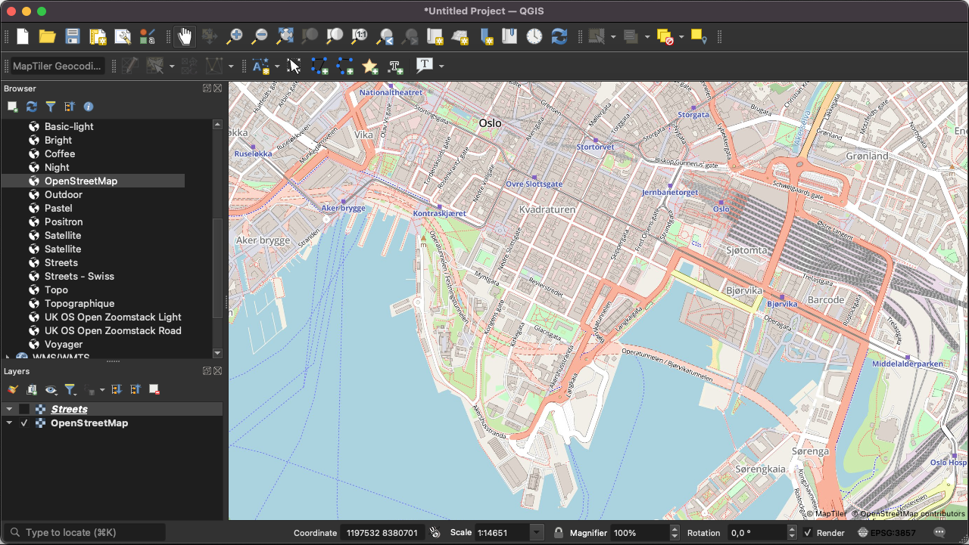
Task: Collapse all items in the Browser panel
Action: [x=70, y=107]
